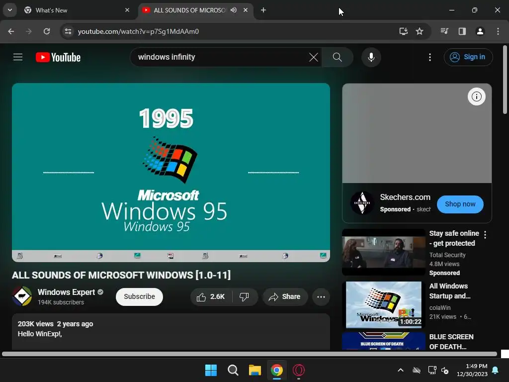
Task: Open the Skechers.com ad title
Action: pos(405,197)
